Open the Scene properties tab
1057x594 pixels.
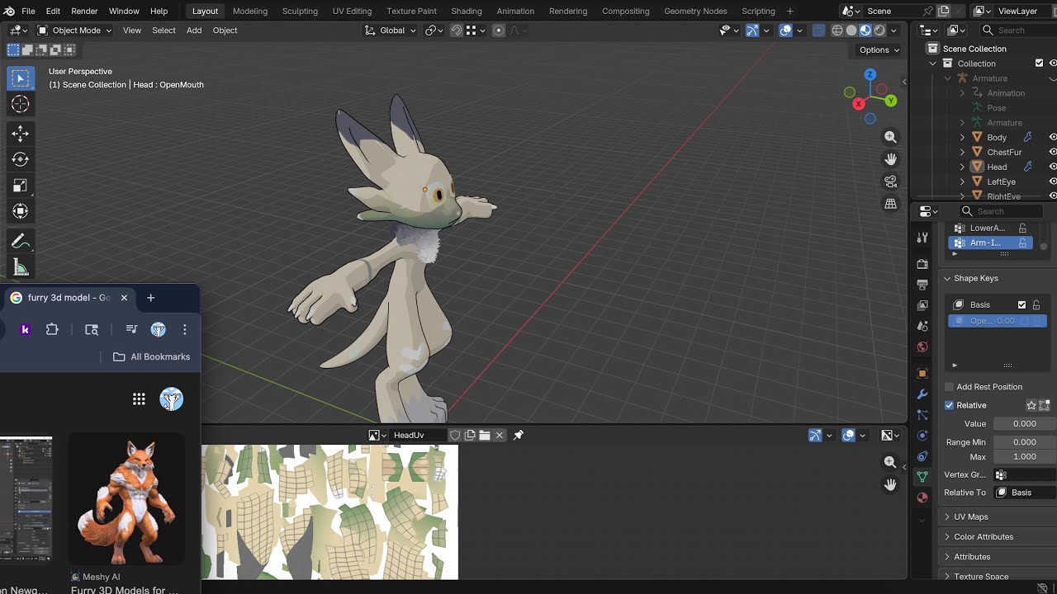click(x=922, y=326)
